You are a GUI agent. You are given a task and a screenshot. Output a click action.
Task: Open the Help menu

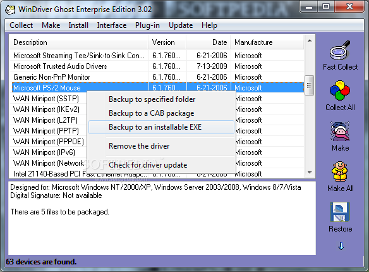tap(209, 25)
